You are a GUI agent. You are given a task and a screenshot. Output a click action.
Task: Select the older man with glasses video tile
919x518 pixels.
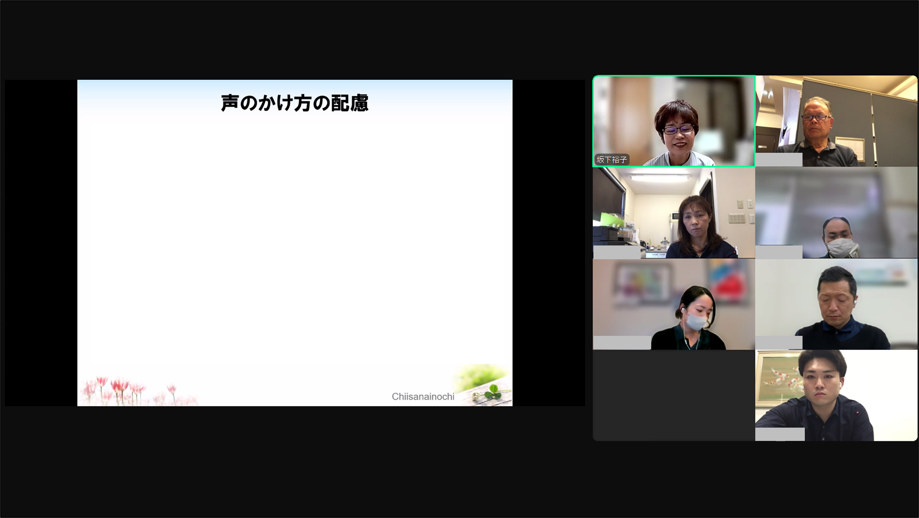836,121
